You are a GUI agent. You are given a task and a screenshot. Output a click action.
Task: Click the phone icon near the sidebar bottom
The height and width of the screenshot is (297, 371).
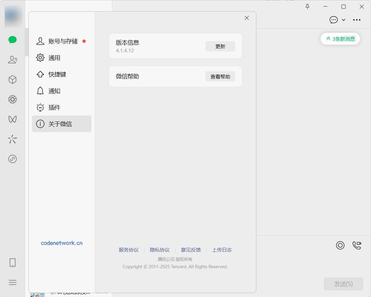tap(12, 262)
